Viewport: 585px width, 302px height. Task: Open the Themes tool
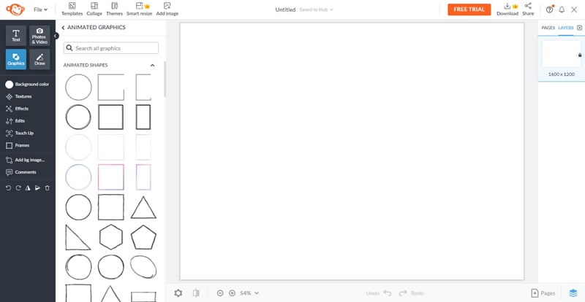115,9
